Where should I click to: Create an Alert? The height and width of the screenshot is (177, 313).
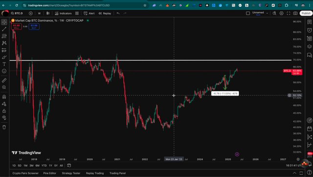point(89,13)
